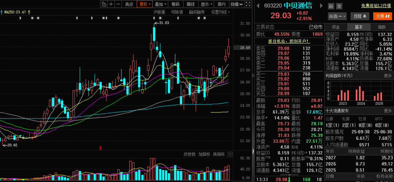Open the 设置均线 moving average settings dropdown
394x182 pixels.
coord(220,12)
